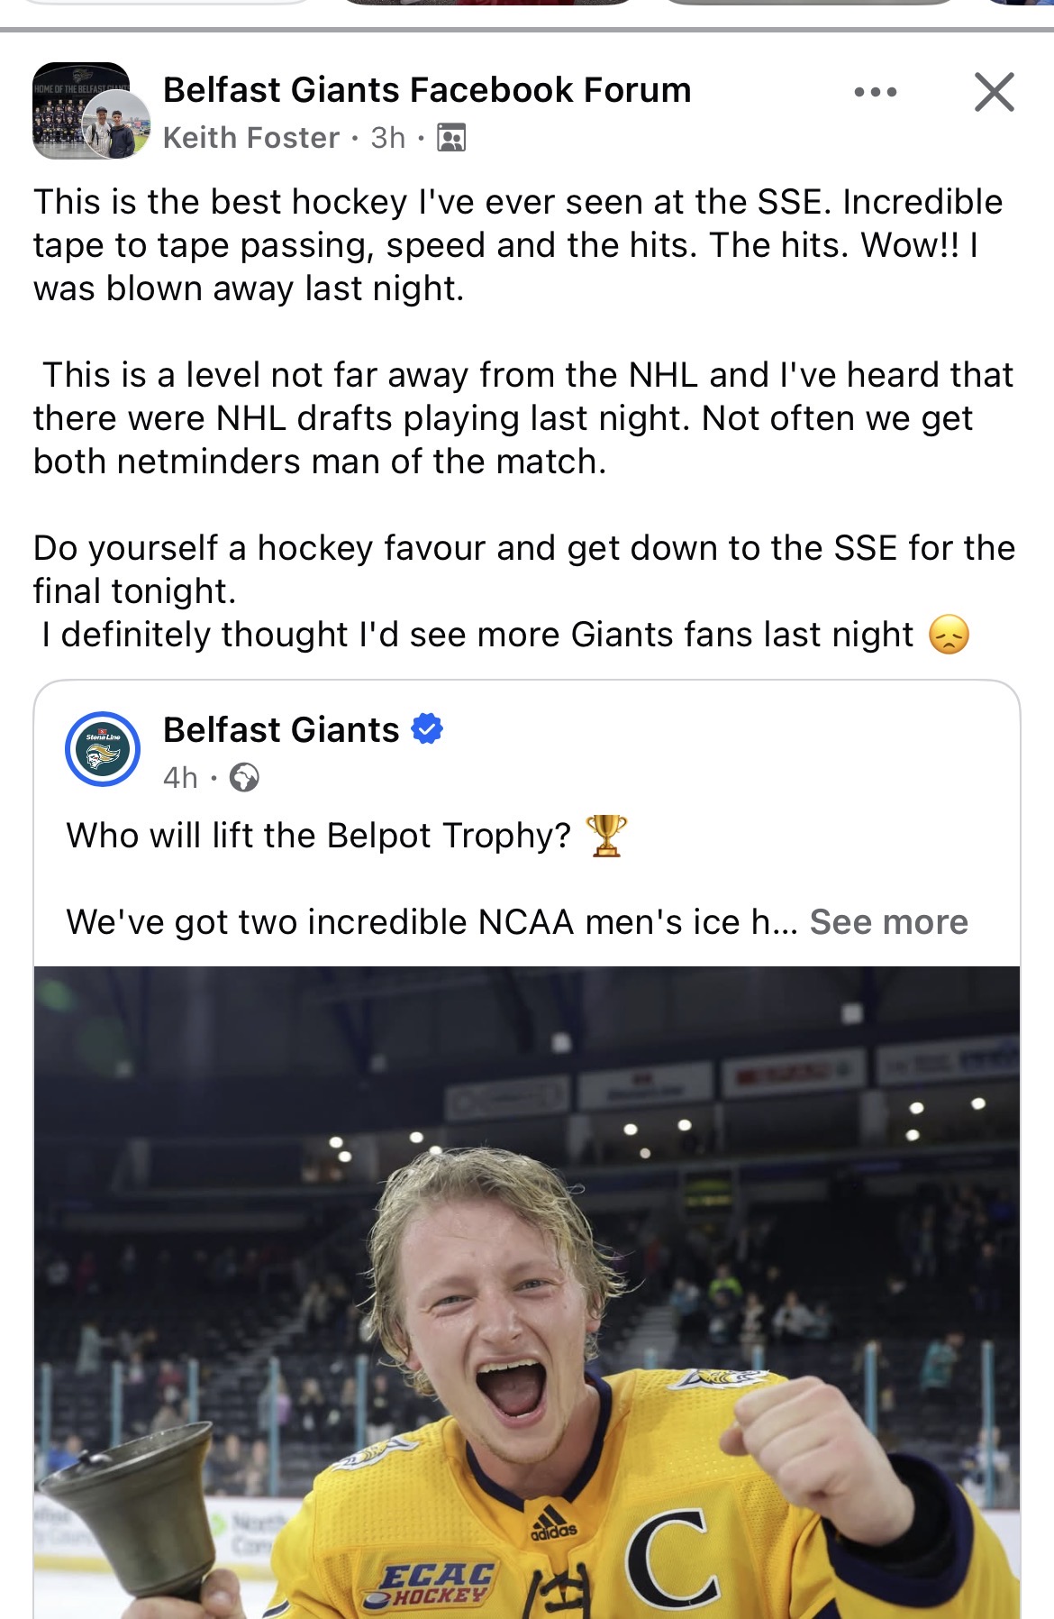
Task: Click "Who will lift the Belpot Trophy?" text
Action: pos(319,836)
